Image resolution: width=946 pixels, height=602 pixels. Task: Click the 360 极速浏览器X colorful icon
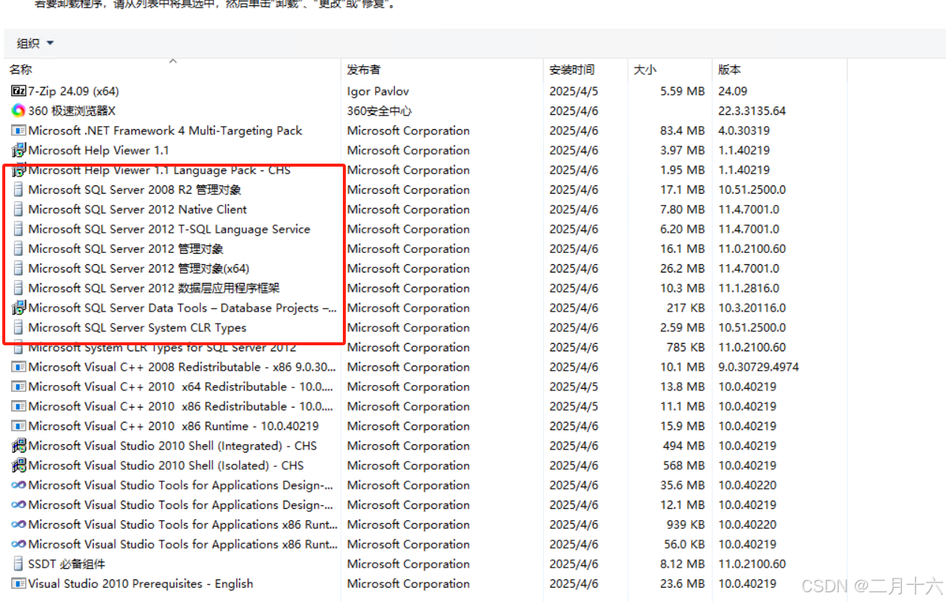[x=19, y=110]
